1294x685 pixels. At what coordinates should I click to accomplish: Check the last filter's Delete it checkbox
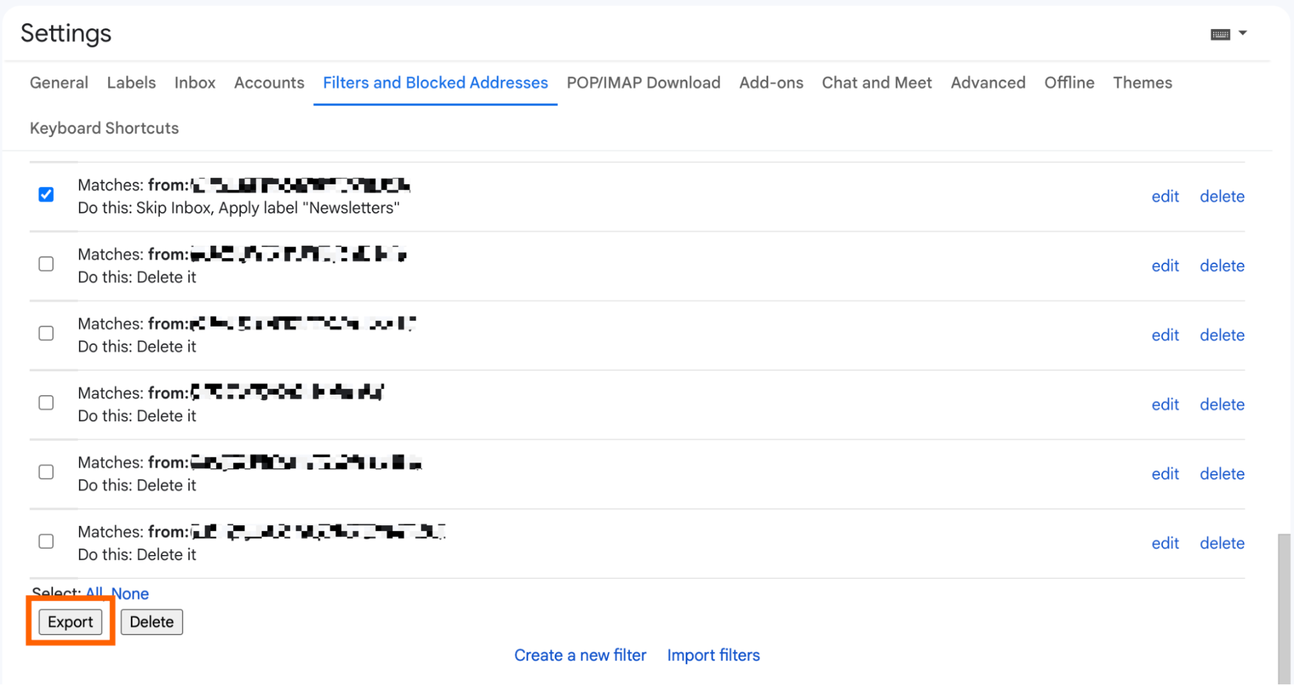tap(46, 541)
